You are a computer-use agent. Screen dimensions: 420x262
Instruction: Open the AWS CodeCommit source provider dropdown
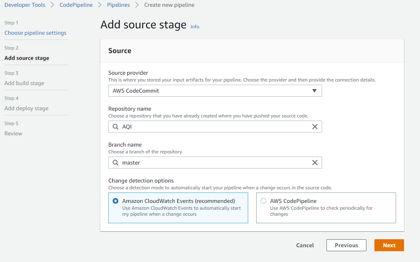[215, 91]
